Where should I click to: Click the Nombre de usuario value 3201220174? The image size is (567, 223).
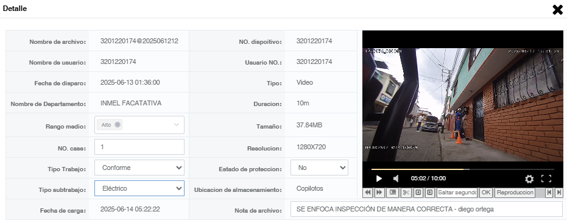(118, 62)
